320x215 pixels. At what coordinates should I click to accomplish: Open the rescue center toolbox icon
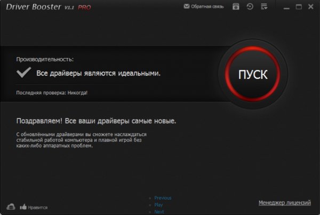pyautogui.click(x=236, y=6)
